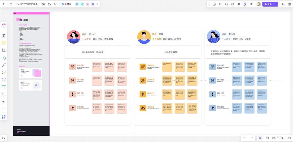293x142 pixels.
Task: Select the Shape tool
Action: [x=4, y=58]
